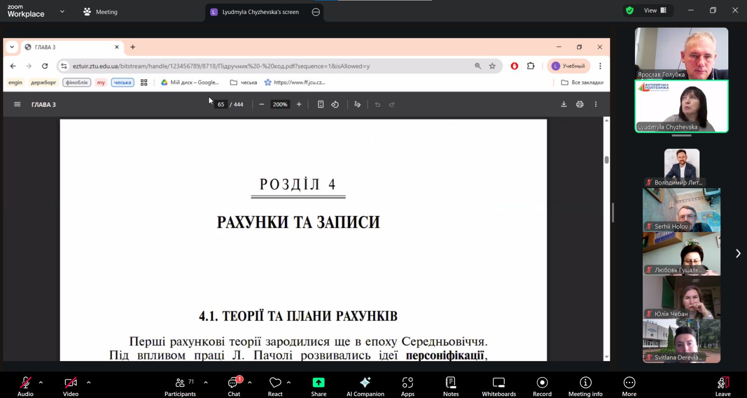Expand video options arrow next to Video
Image resolution: width=747 pixels, height=398 pixels.
click(89, 383)
